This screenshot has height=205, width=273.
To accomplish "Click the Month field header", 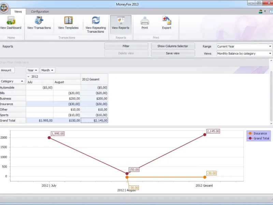I will pos(47,70).
